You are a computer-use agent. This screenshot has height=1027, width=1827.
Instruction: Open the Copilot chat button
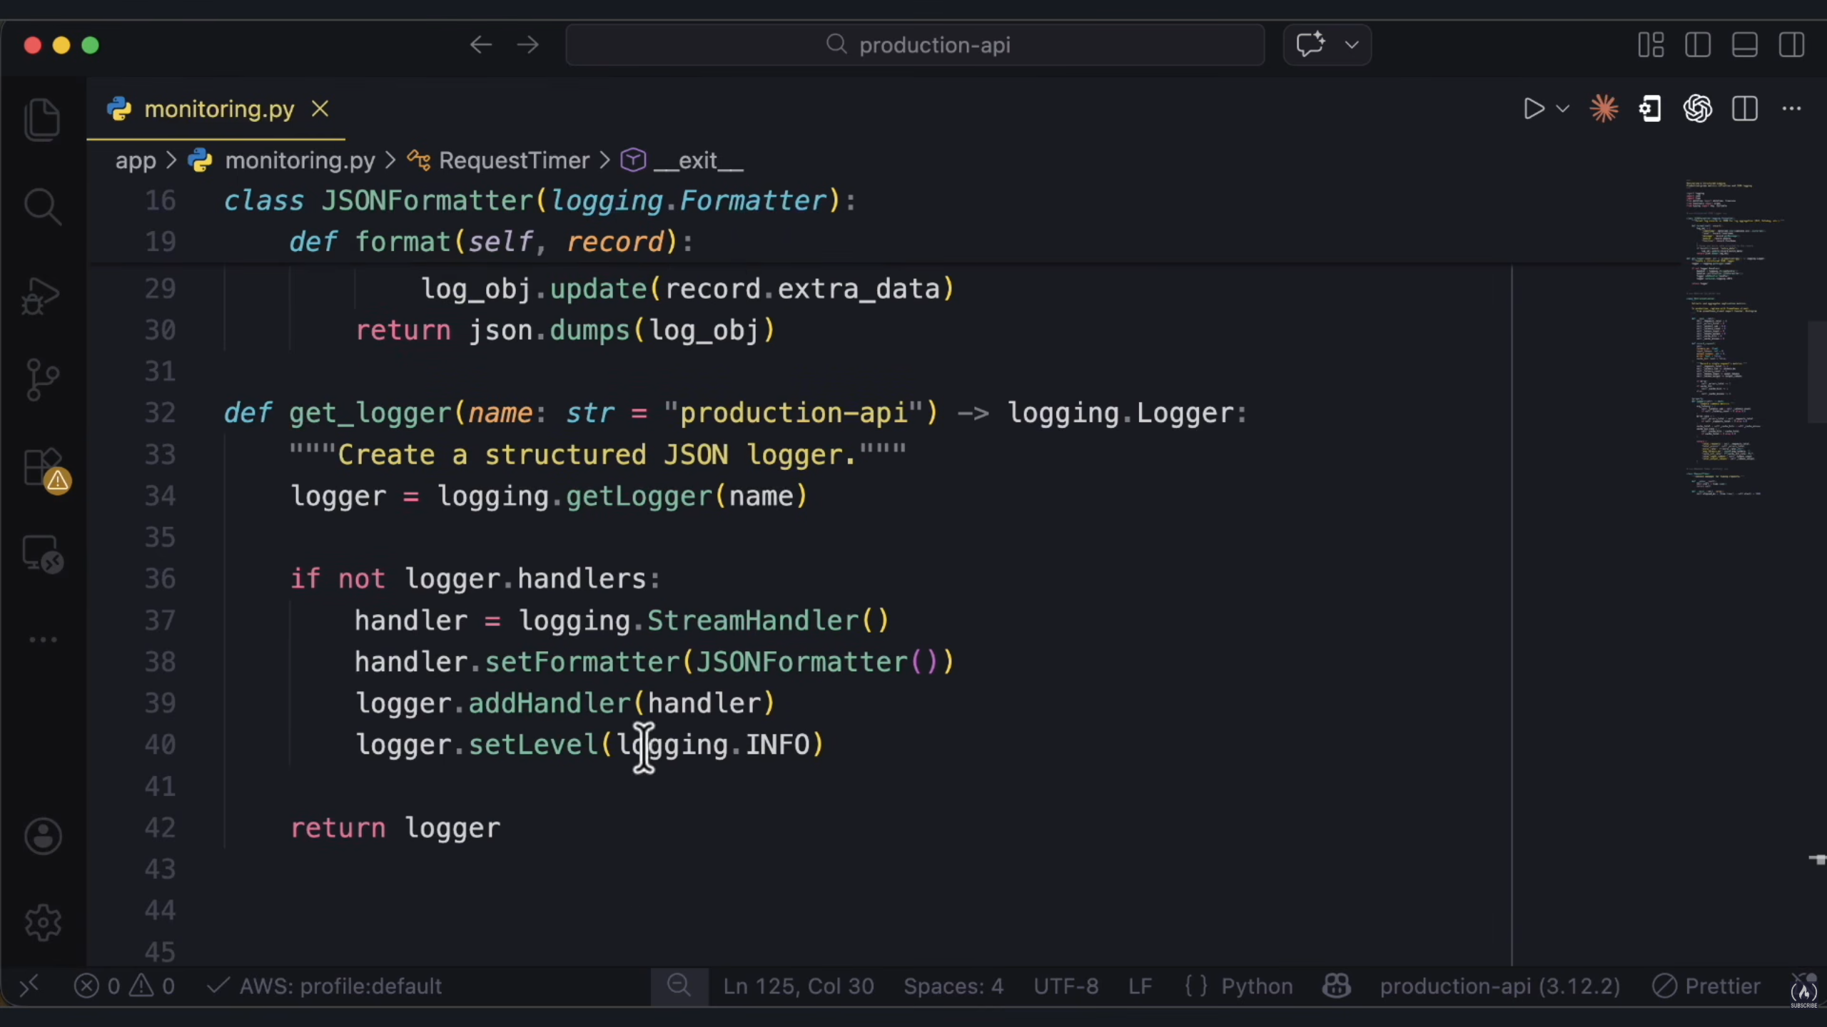(x=1310, y=45)
